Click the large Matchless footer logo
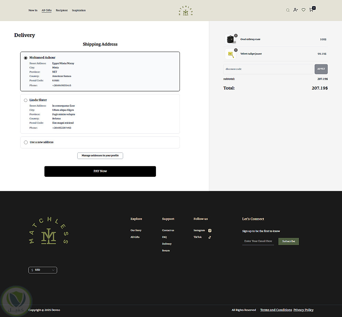 point(49,230)
